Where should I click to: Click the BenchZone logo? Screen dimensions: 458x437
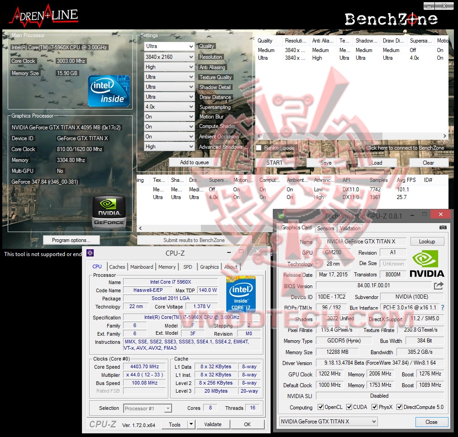391,19
